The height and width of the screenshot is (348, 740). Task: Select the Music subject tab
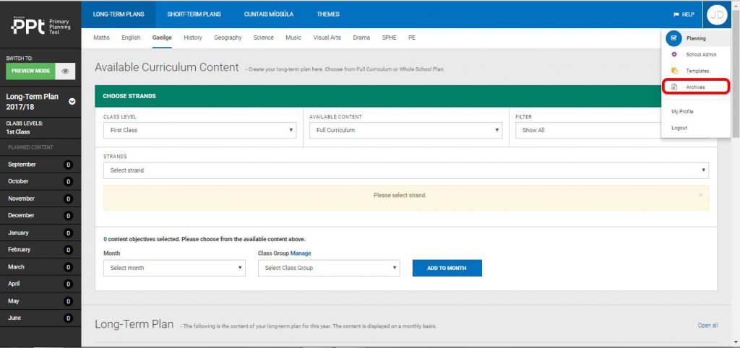(x=293, y=38)
